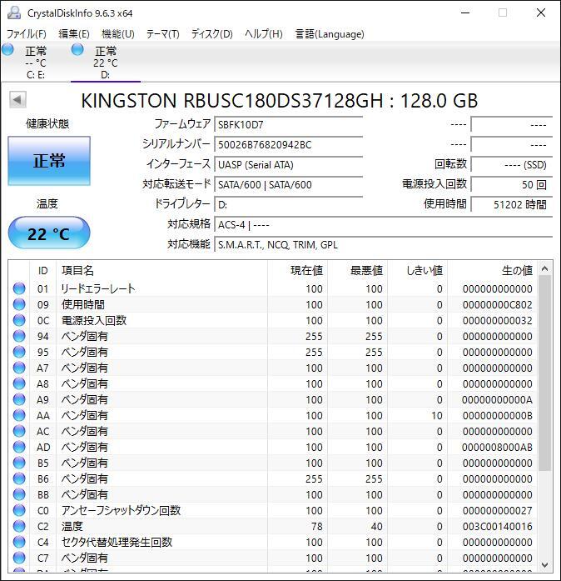Image resolution: width=561 pixels, height=581 pixels.
Task: Open the ヘルプ(H) menu
Action: [x=263, y=34]
